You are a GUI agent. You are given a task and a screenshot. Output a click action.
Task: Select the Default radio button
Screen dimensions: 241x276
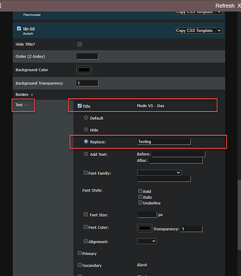point(86,118)
